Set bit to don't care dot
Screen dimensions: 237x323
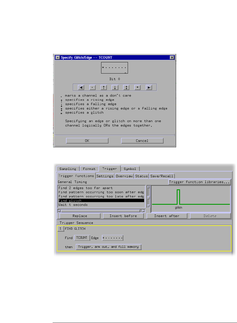click(92, 87)
